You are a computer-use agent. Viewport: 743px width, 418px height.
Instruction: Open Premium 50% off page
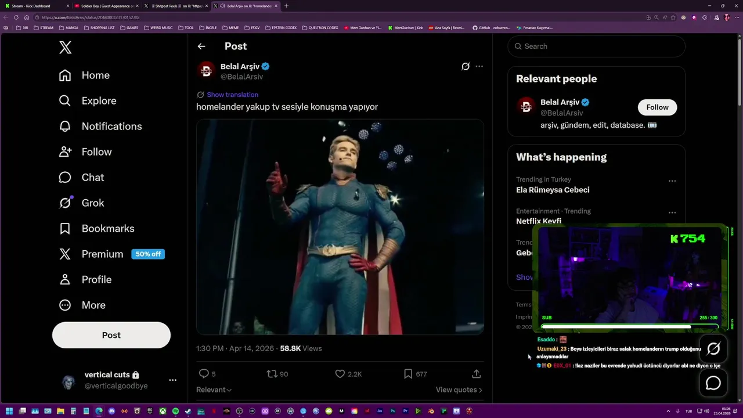[x=111, y=254]
